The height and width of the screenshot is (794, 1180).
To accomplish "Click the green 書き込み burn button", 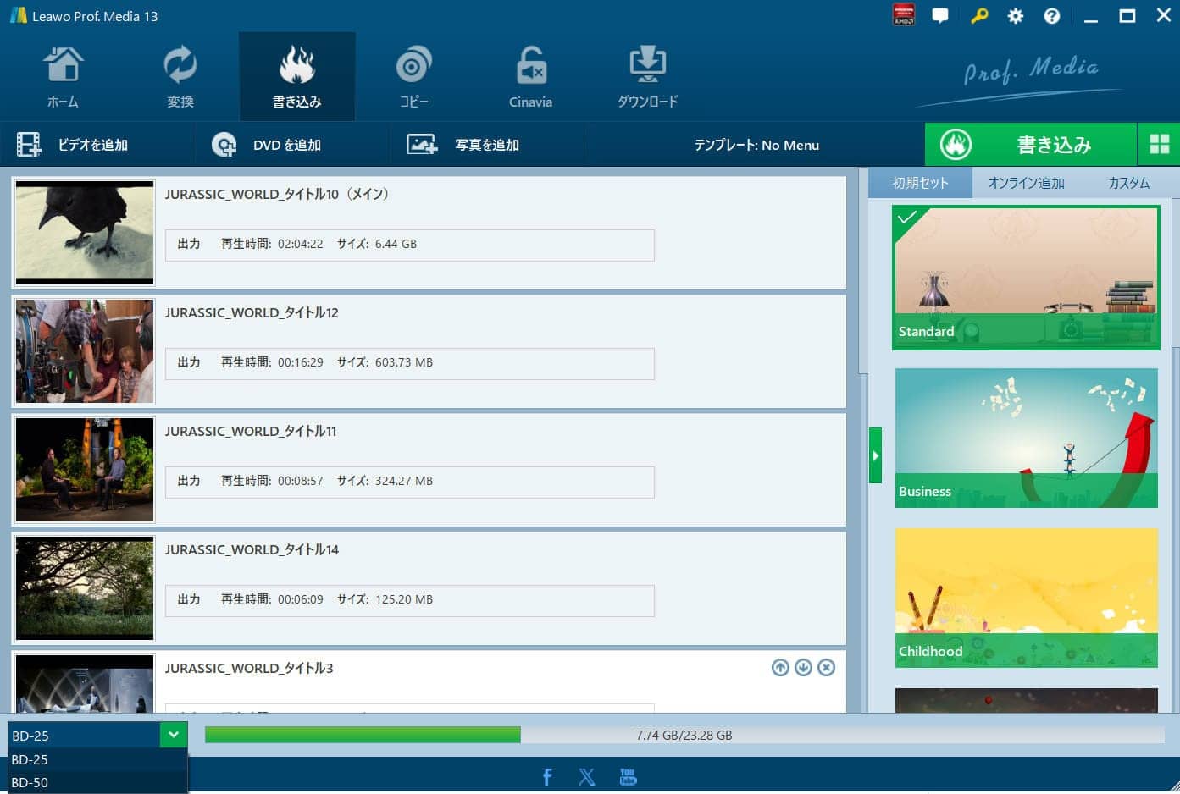I will (x=1030, y=145).
